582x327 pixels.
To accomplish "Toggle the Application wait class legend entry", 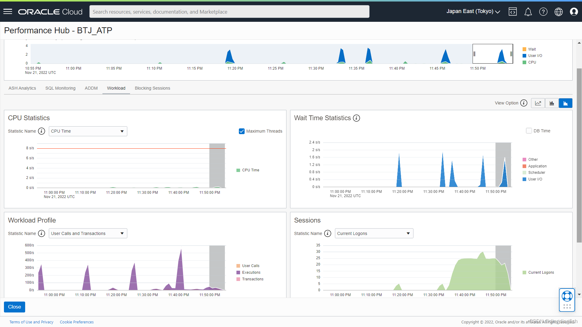I will (x=535, y=166).
